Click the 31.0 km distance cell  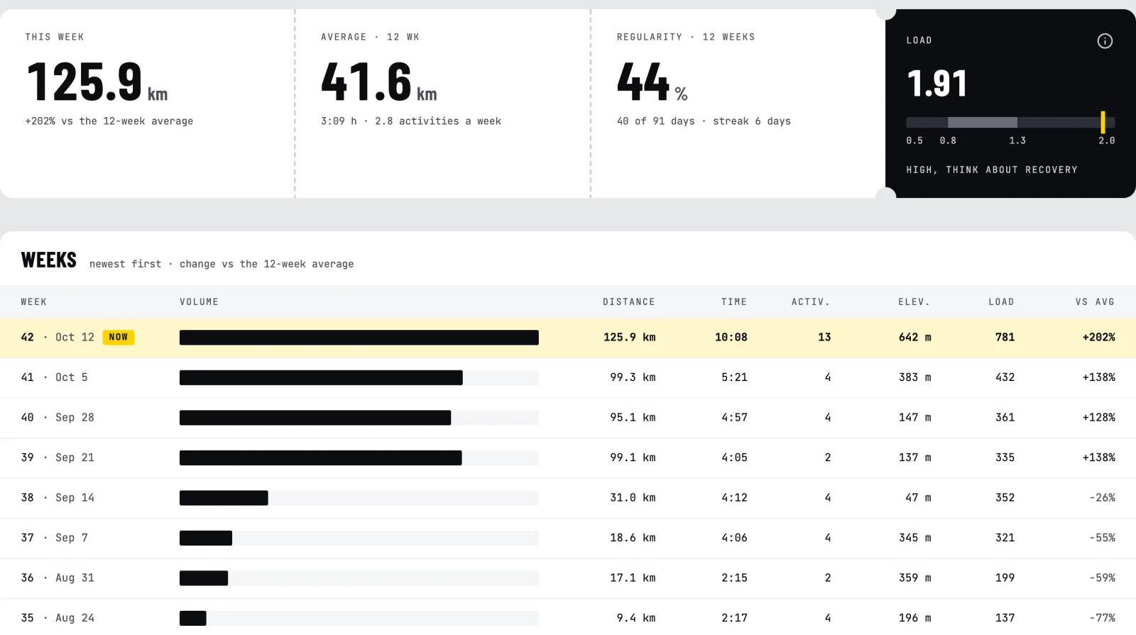click(x=633, y=497)
